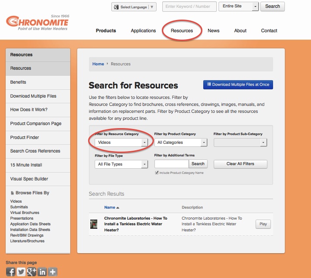Click the Resources breadcrumb text
This screenshot has height=278, width=311.
(x=120, y=64)
